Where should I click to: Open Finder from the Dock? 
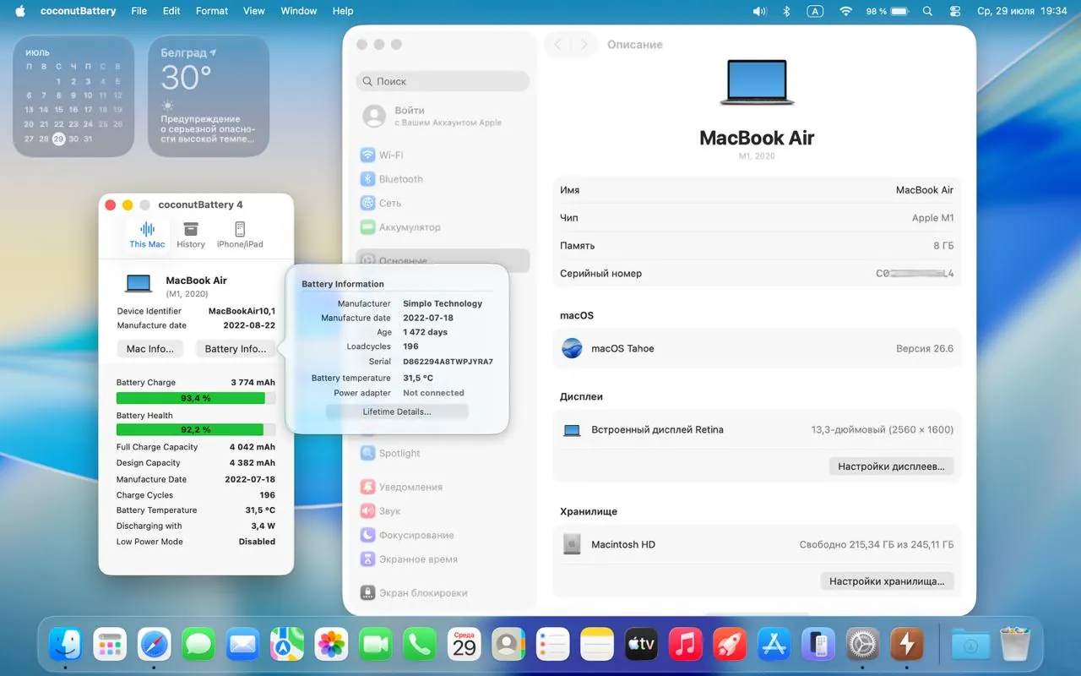pyautogui.click(x=65, y=645)
